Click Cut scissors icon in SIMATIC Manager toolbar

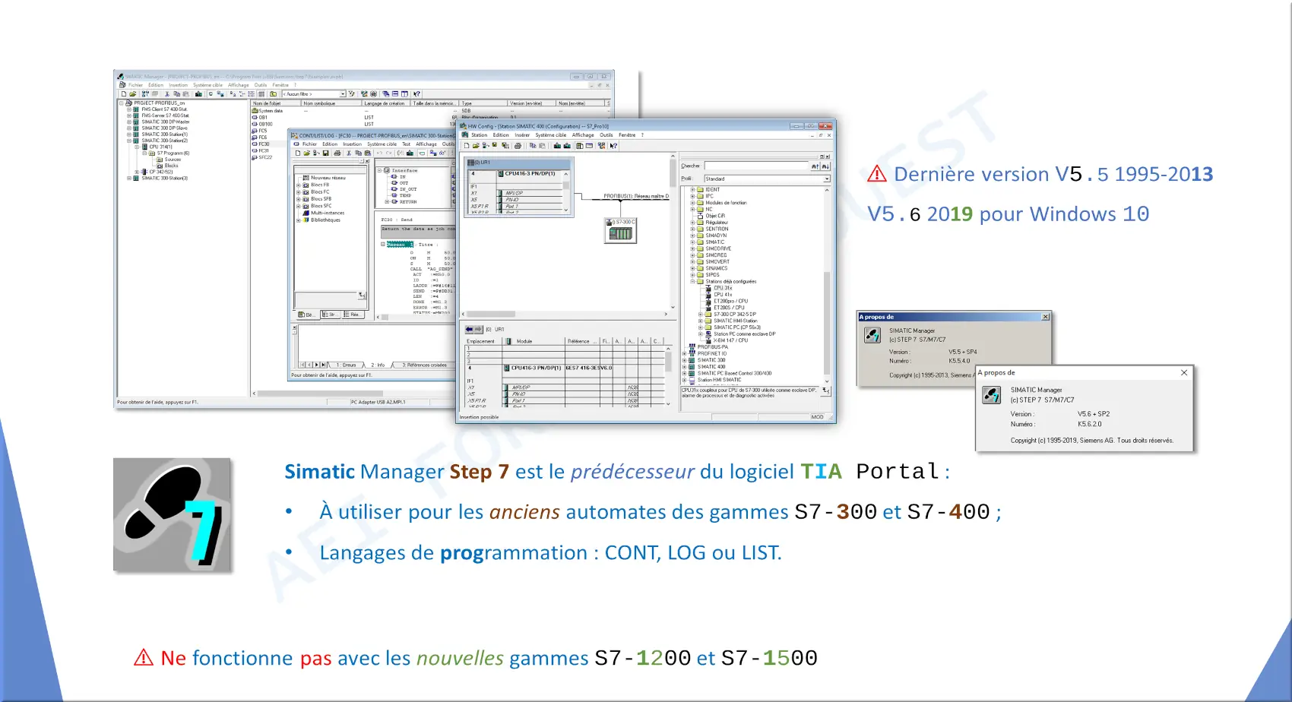click(167, 94)
